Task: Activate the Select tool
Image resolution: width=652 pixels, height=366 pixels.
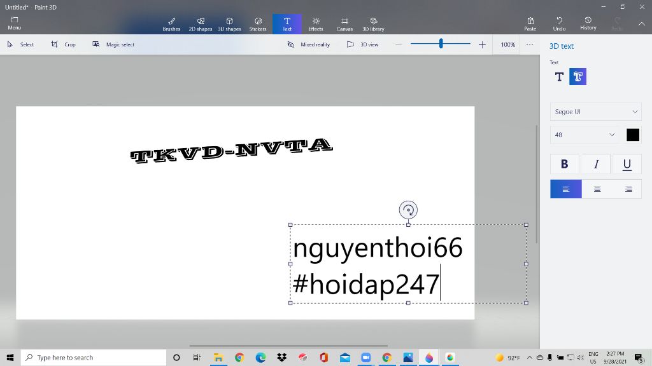Action: click(20, 44)
